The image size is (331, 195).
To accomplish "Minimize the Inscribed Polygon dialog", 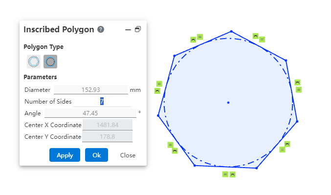I will coord(128,30).
